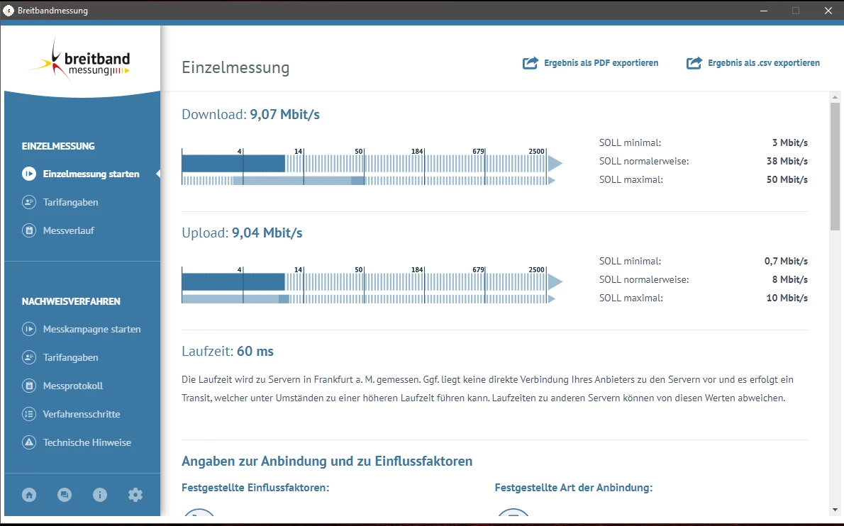Click the play icon beside Messkampagne starten

pos(29,329)
